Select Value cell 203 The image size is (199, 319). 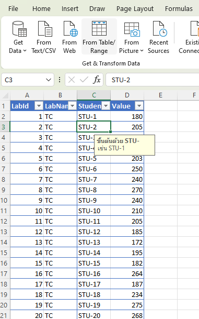tap(127, 159)
